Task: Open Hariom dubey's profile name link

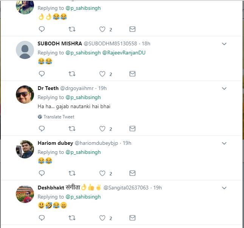Action: [x=55, y=143]
